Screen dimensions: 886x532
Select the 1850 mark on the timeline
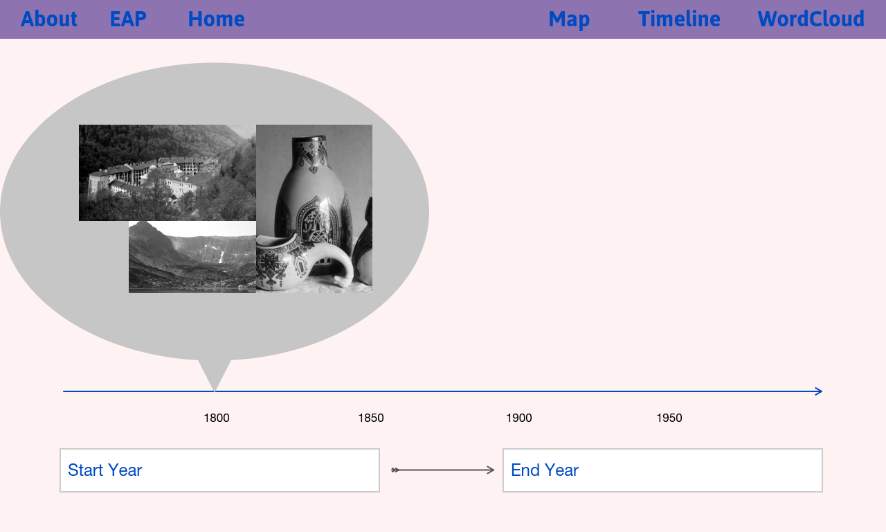coord(371,418)
